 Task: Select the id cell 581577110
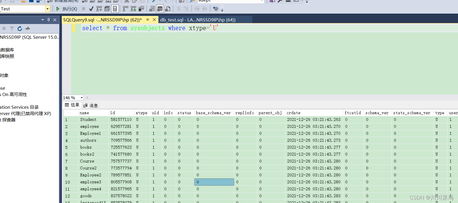121,119
